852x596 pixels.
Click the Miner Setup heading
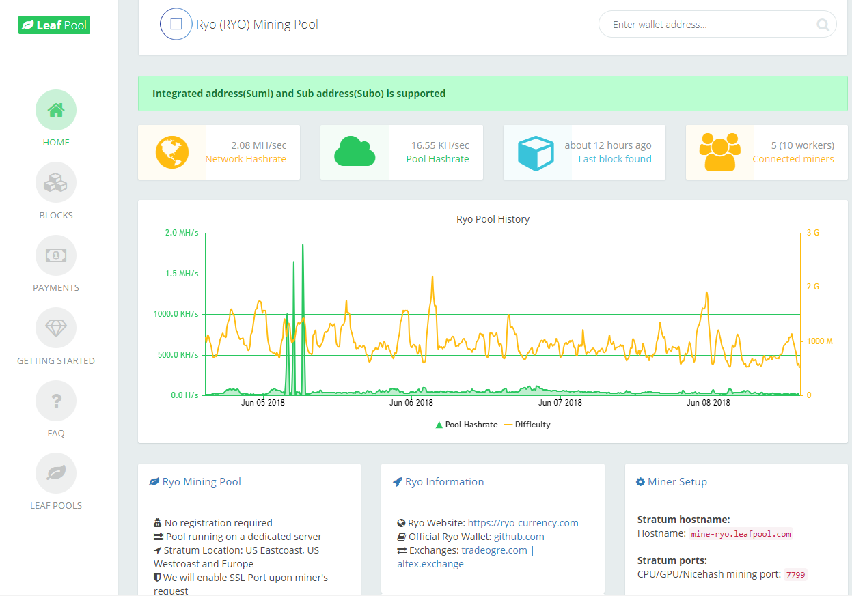677,482
